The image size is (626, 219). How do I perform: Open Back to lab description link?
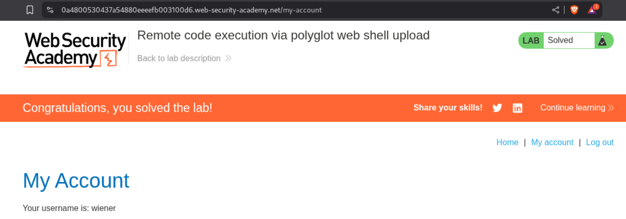pos(179,58)
